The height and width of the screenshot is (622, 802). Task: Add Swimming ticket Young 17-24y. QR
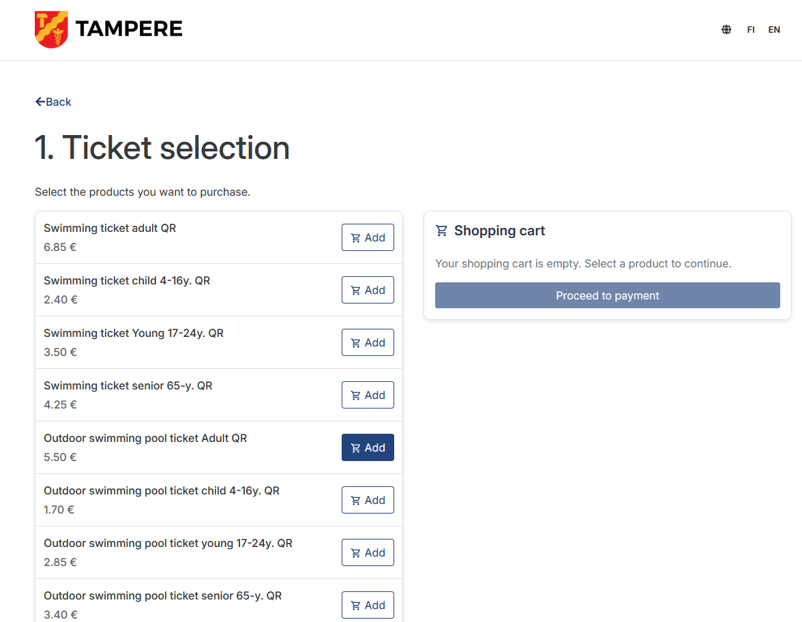[x=368, y=342]
